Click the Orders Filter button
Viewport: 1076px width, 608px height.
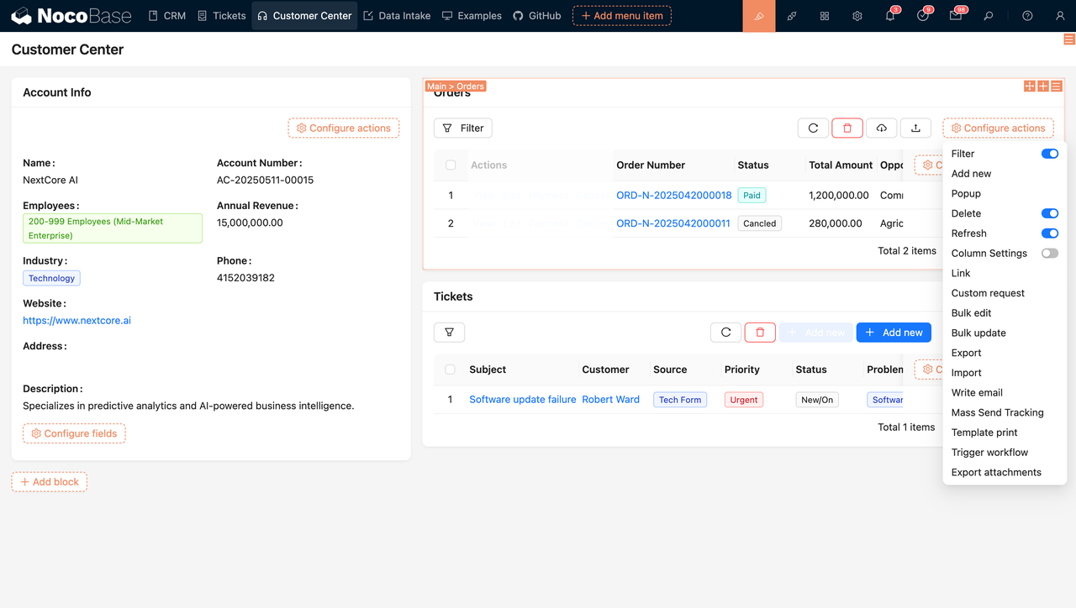(463, 128)
